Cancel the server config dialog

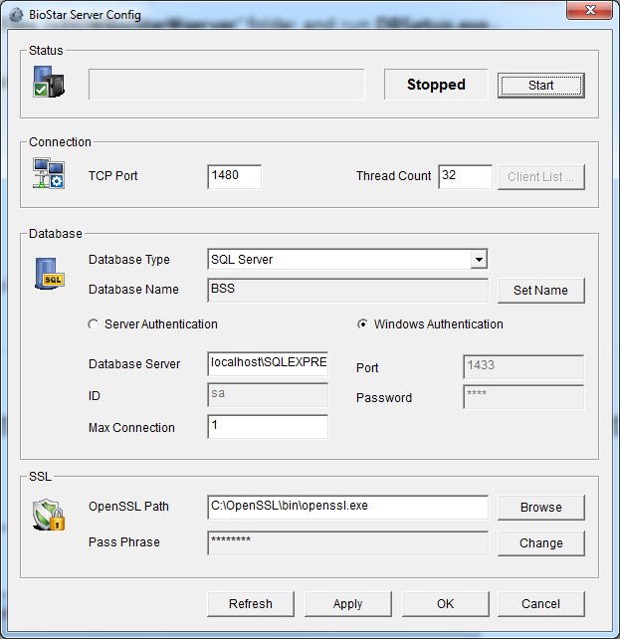tap(540, 604)
